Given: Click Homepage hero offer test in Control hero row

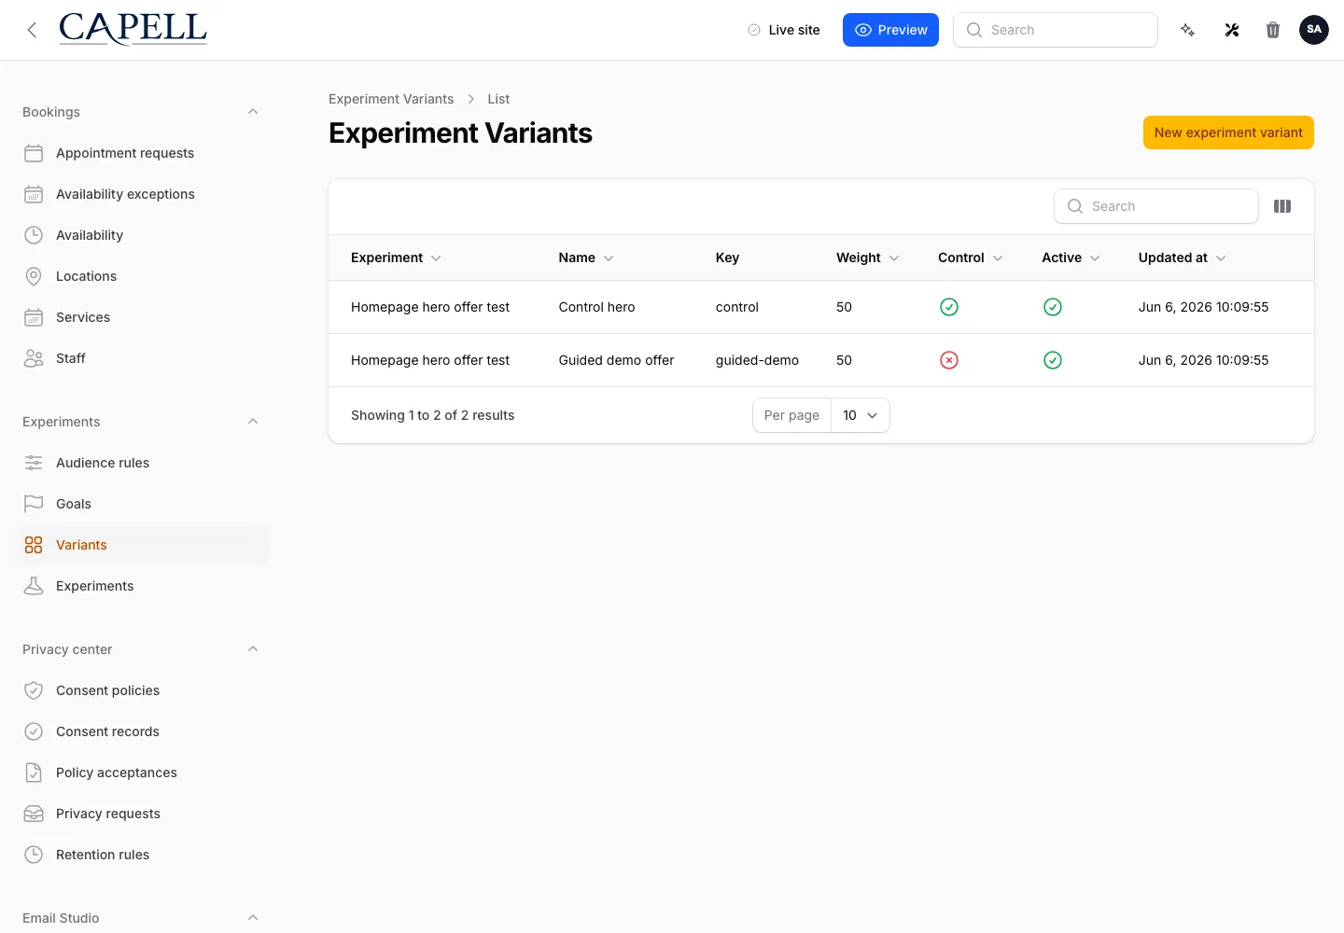Looking at the screenshot, I should pos(430,307).
